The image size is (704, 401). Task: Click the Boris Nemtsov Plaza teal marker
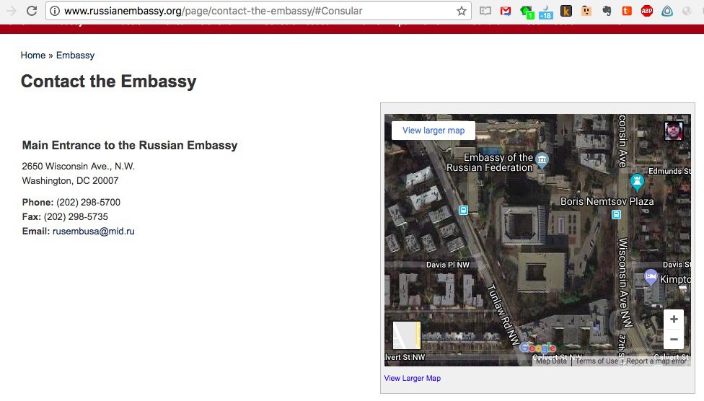point(637,182)
